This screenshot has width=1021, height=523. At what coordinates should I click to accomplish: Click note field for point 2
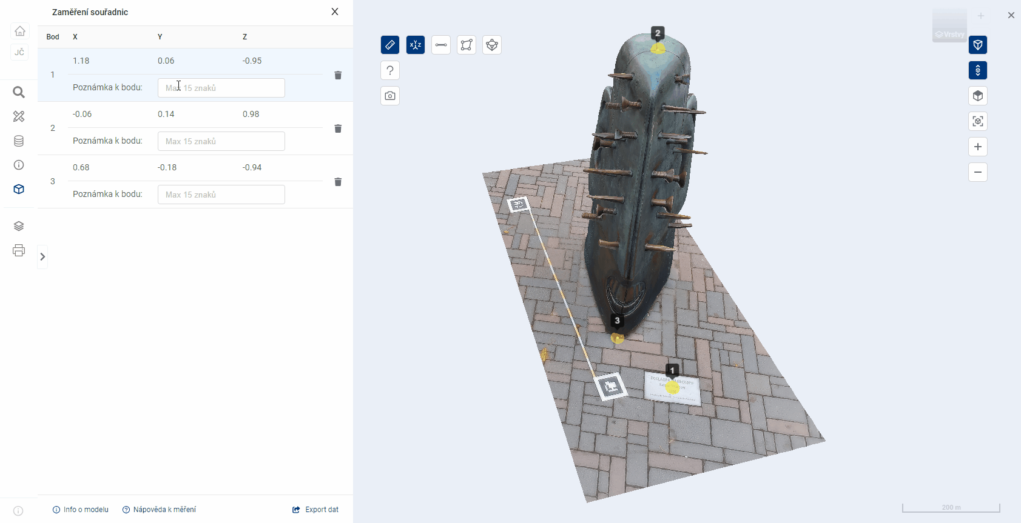[x=221, y=141]
